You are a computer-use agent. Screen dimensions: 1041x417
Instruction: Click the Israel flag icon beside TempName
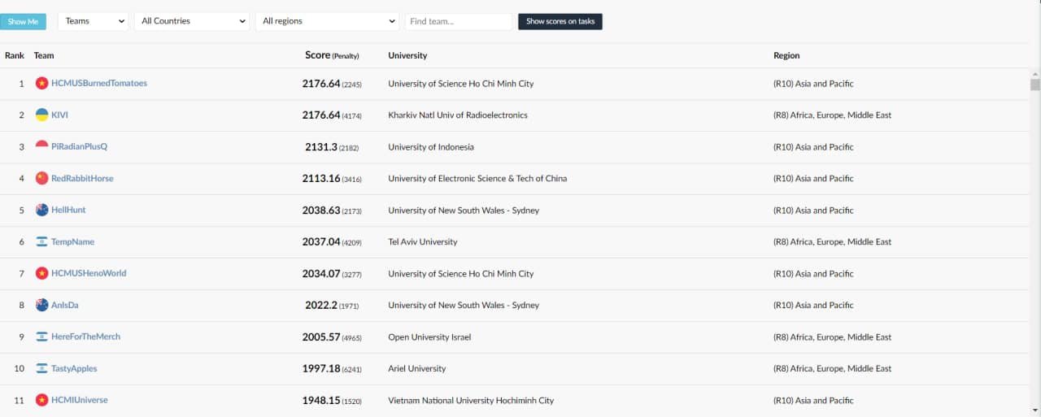[x=42, y=241]
